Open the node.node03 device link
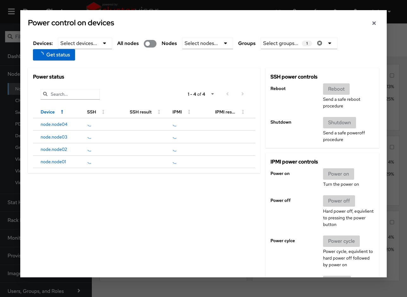Viewport: 407px width, 297px height. click(x=54, y=137)
